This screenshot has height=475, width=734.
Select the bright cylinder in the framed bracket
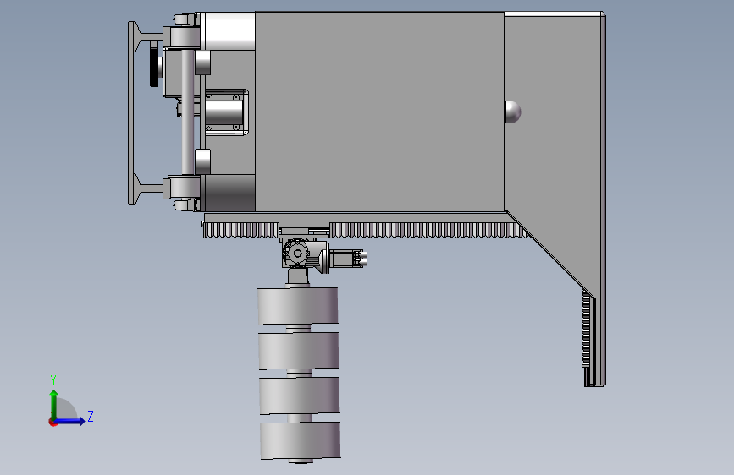point(224,112)
